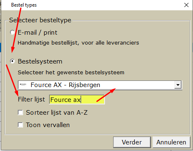
Task: Click the Toon vervallen label text
Action: (x=48, y=125)
